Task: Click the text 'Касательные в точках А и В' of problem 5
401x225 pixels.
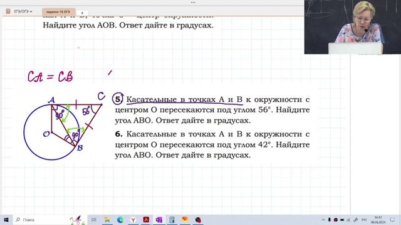Action: 184,99
